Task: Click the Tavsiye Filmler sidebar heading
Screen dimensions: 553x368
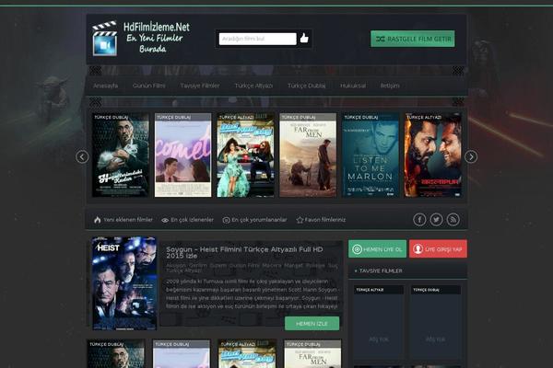Action: [x=381, y=270]
